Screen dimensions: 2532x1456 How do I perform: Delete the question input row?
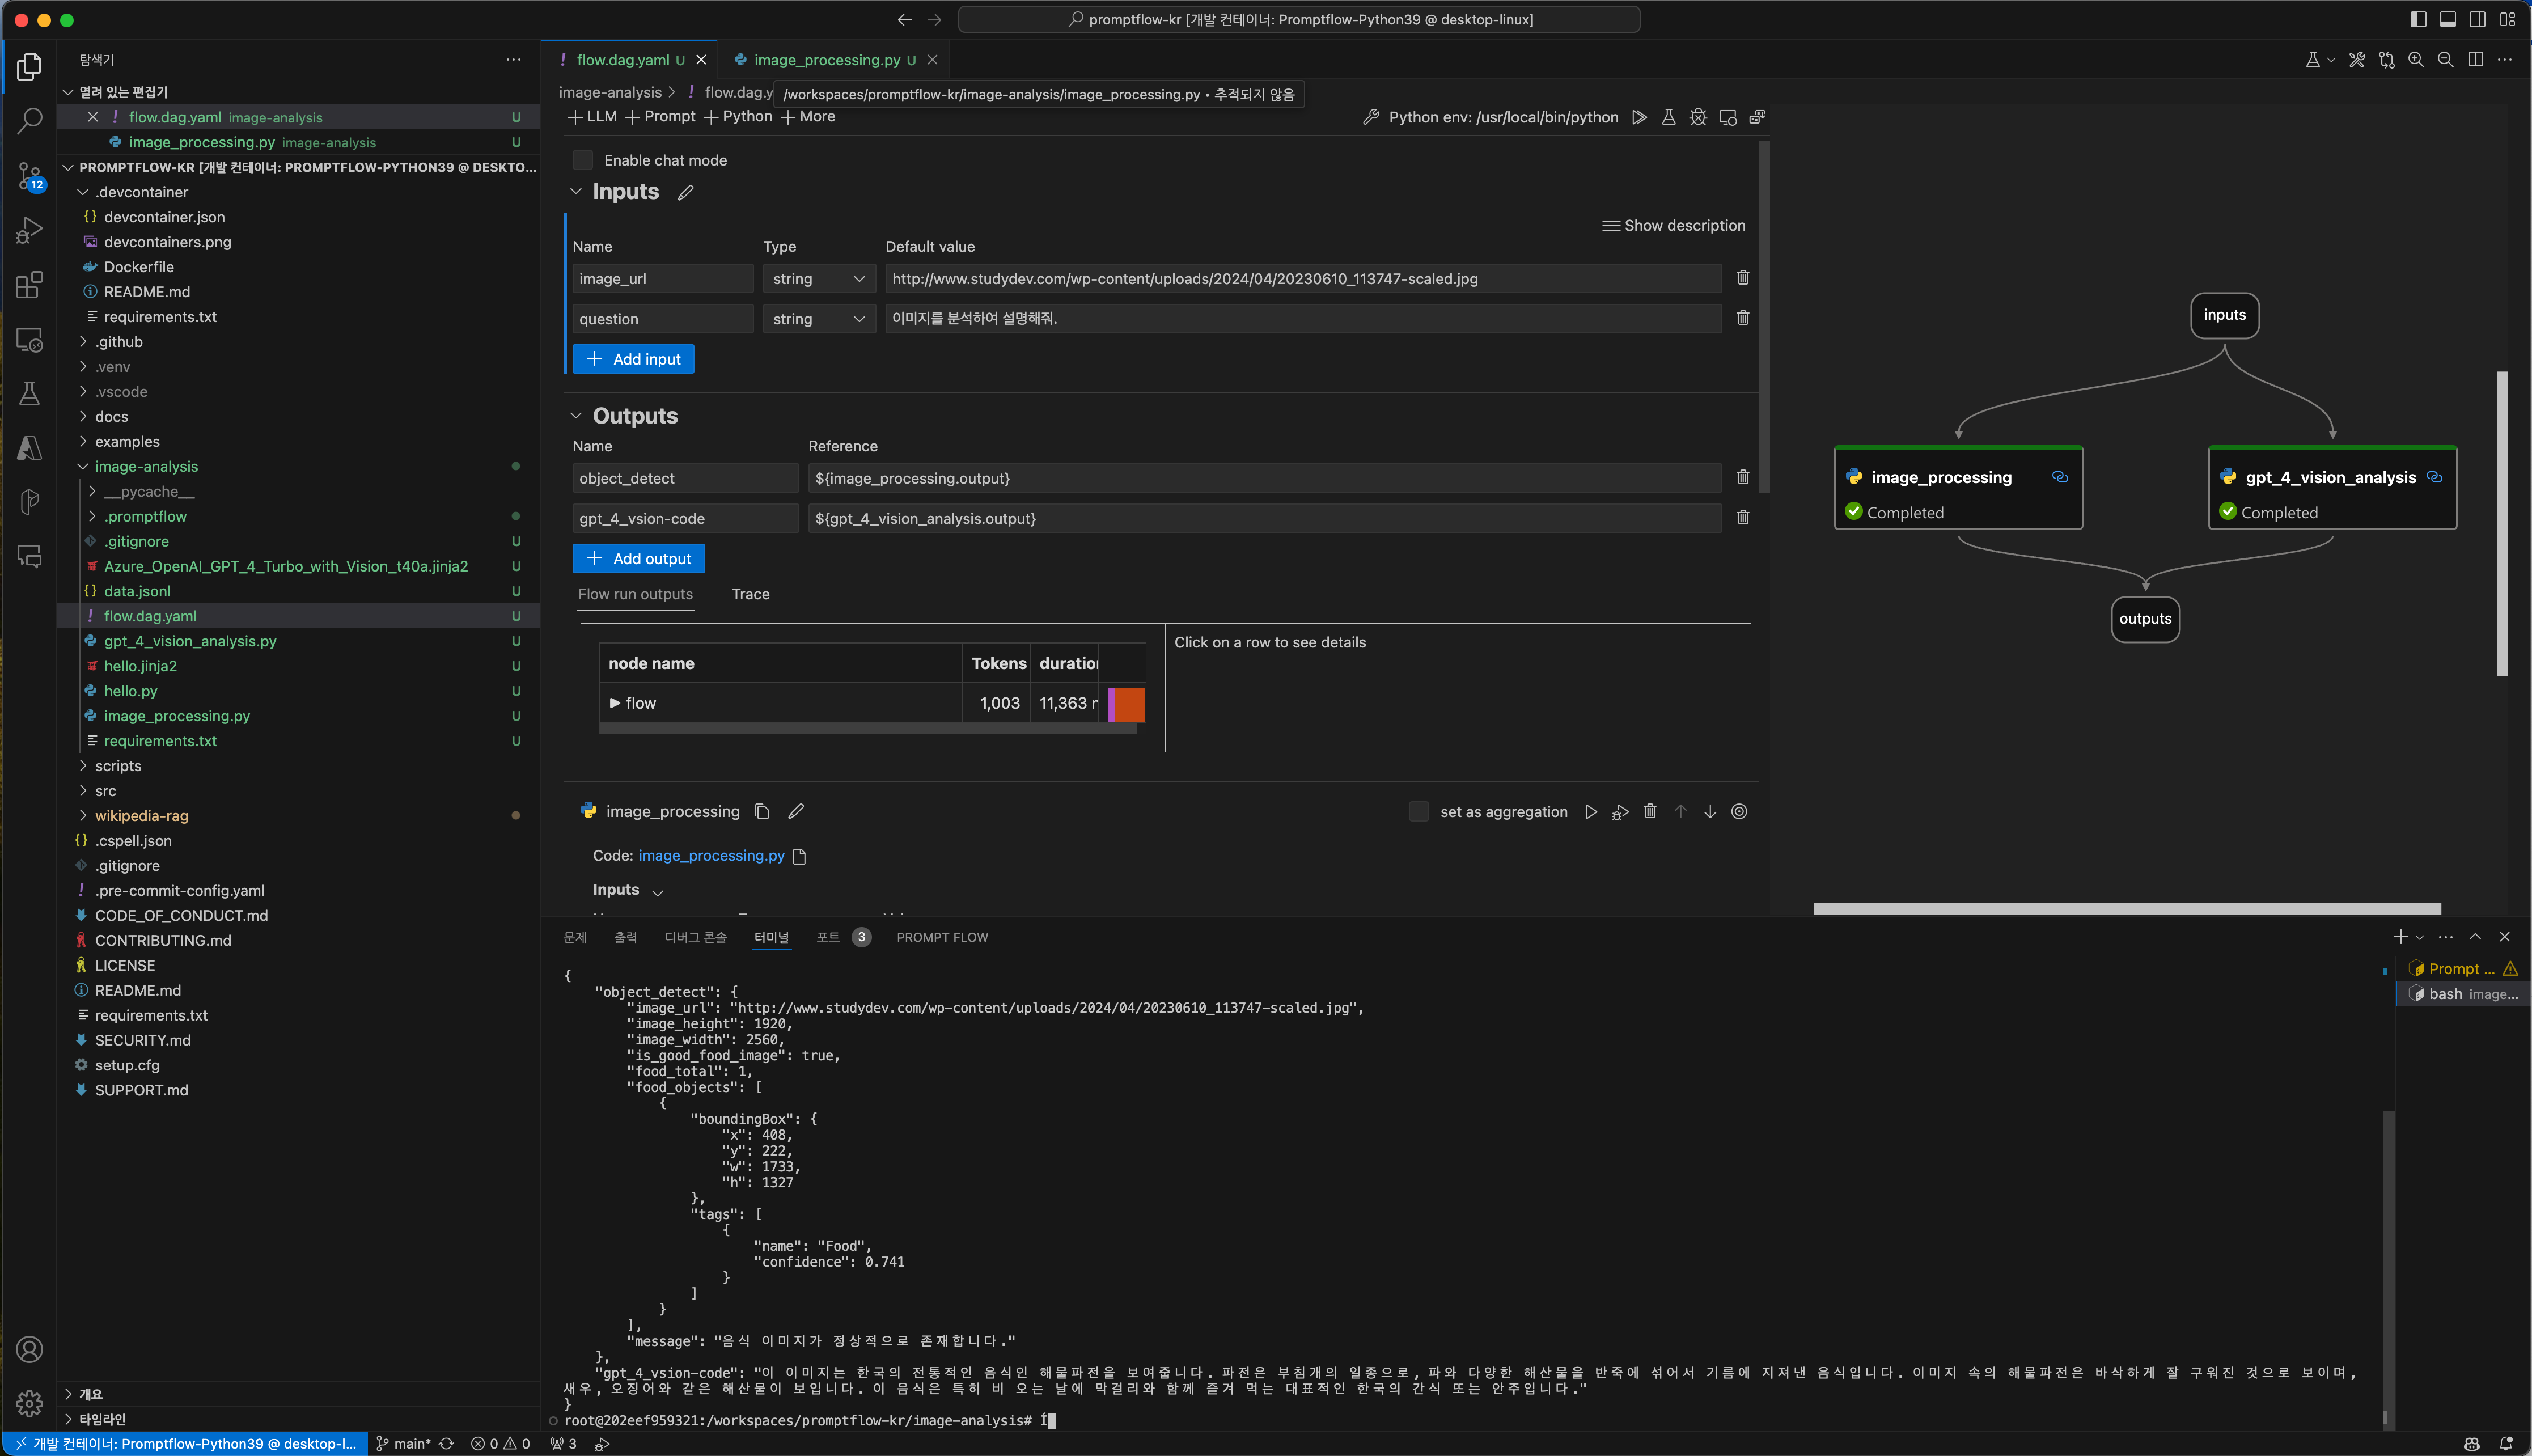pyautogui.click(x=1743, y=318)
